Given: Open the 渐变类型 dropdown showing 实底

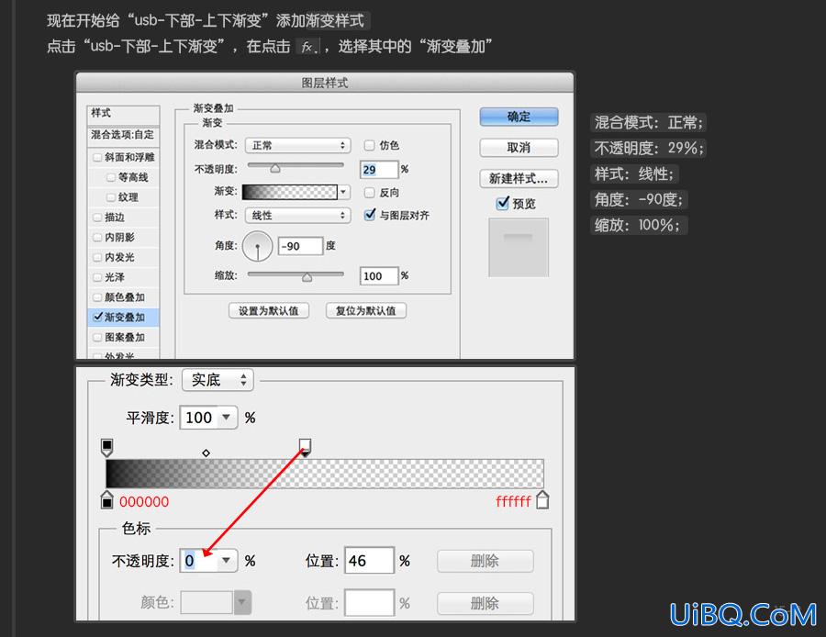Looking at the screenshot, I should point(218,380).
